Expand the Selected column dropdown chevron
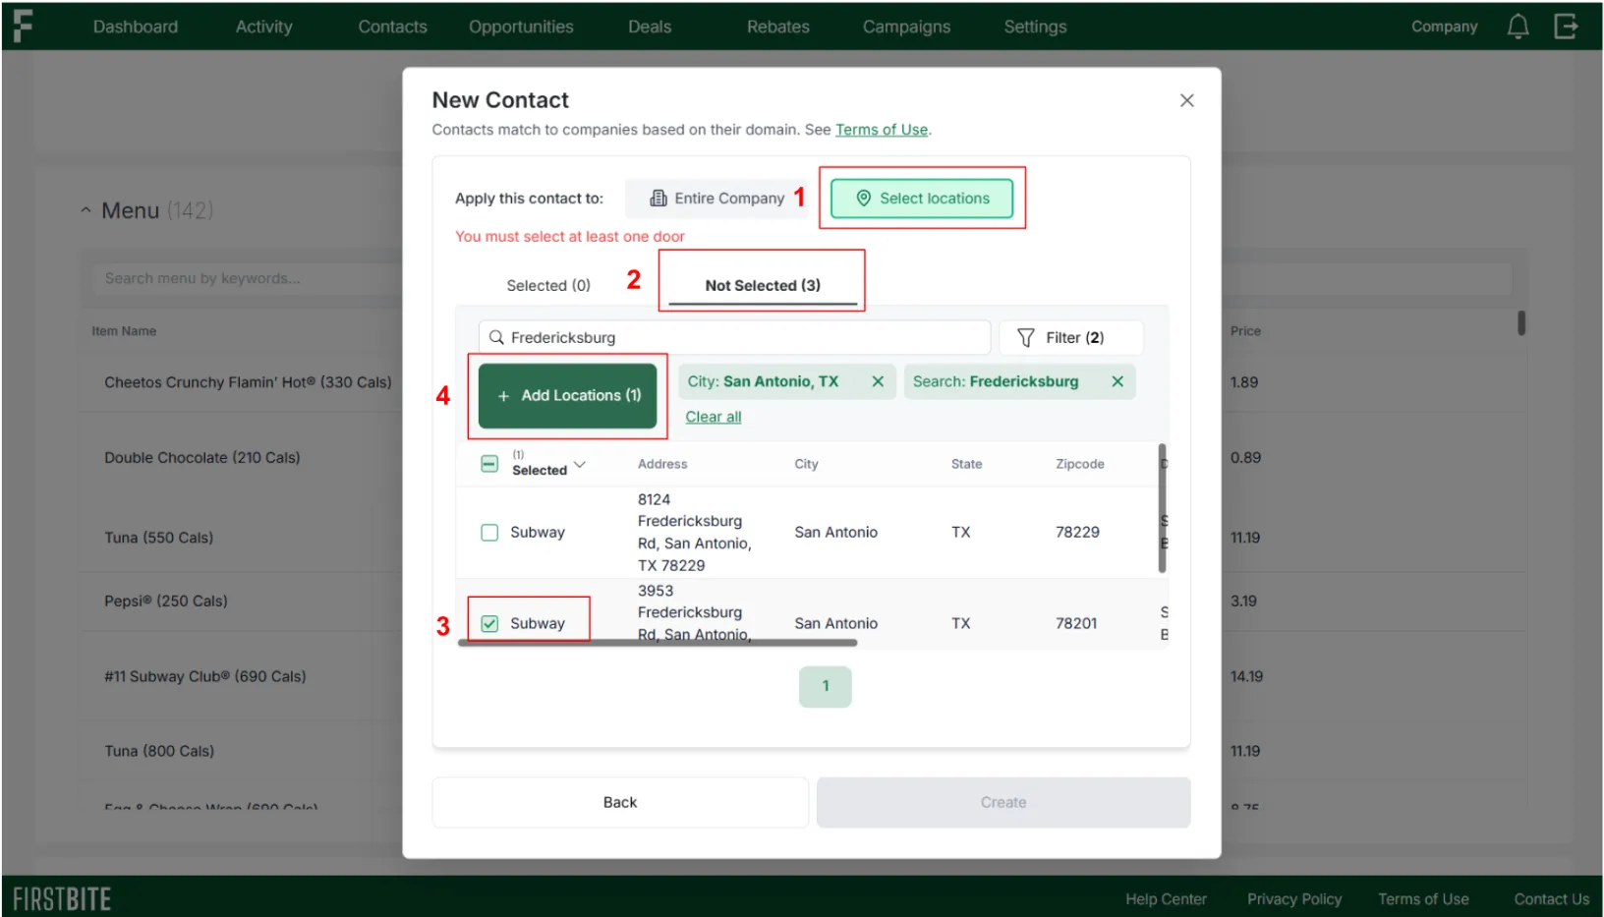The image size is (1604, 917). [580, 464]
